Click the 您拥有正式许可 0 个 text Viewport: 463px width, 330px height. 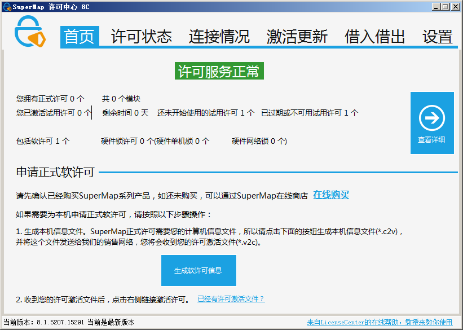click(50, 99)
